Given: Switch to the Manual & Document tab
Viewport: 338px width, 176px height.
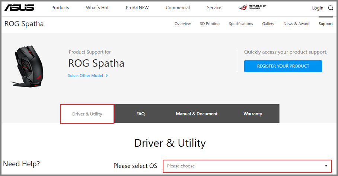Looking at the screenshot, I should click(x=197, y=114).
